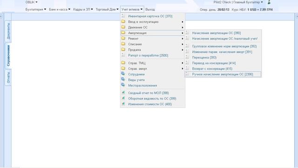Click document icon beside Групповое изменение норм
The width and height of the screenshot is (298, 168).
pos(187,46)
